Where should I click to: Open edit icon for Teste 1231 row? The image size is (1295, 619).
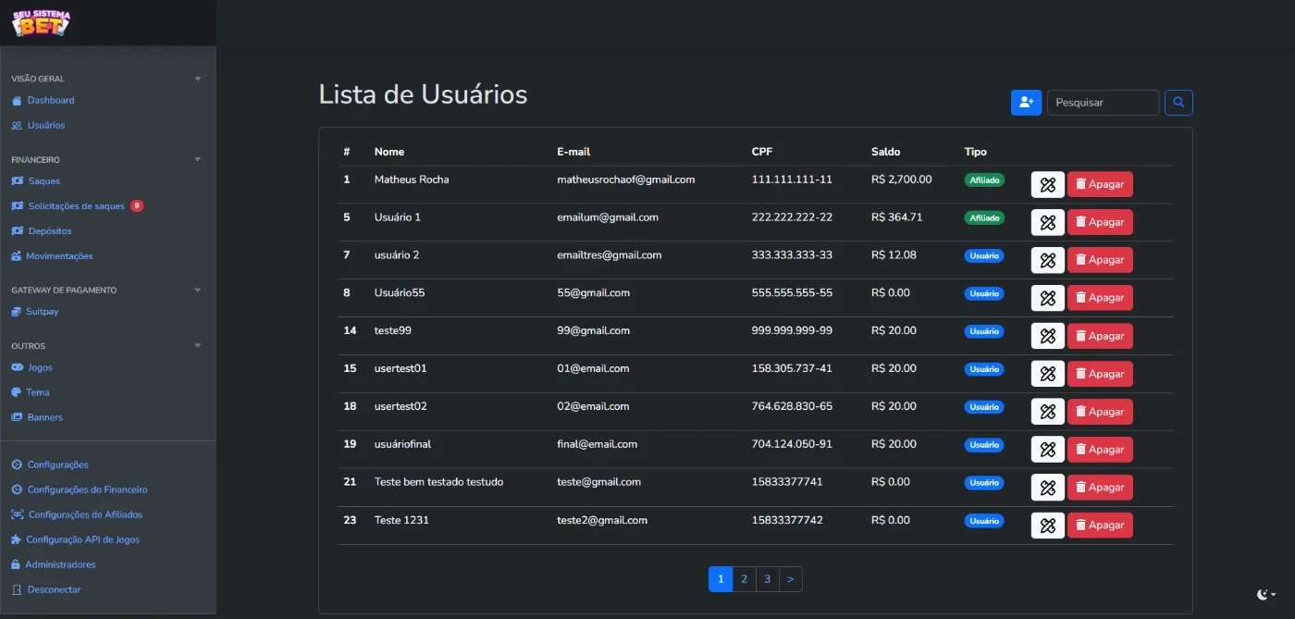pos(1048,526)
